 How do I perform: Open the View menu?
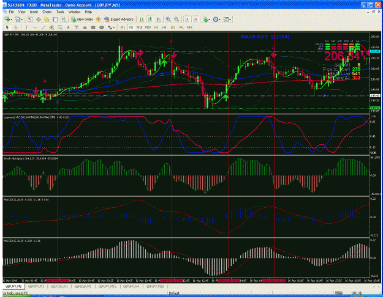[21, 12]
